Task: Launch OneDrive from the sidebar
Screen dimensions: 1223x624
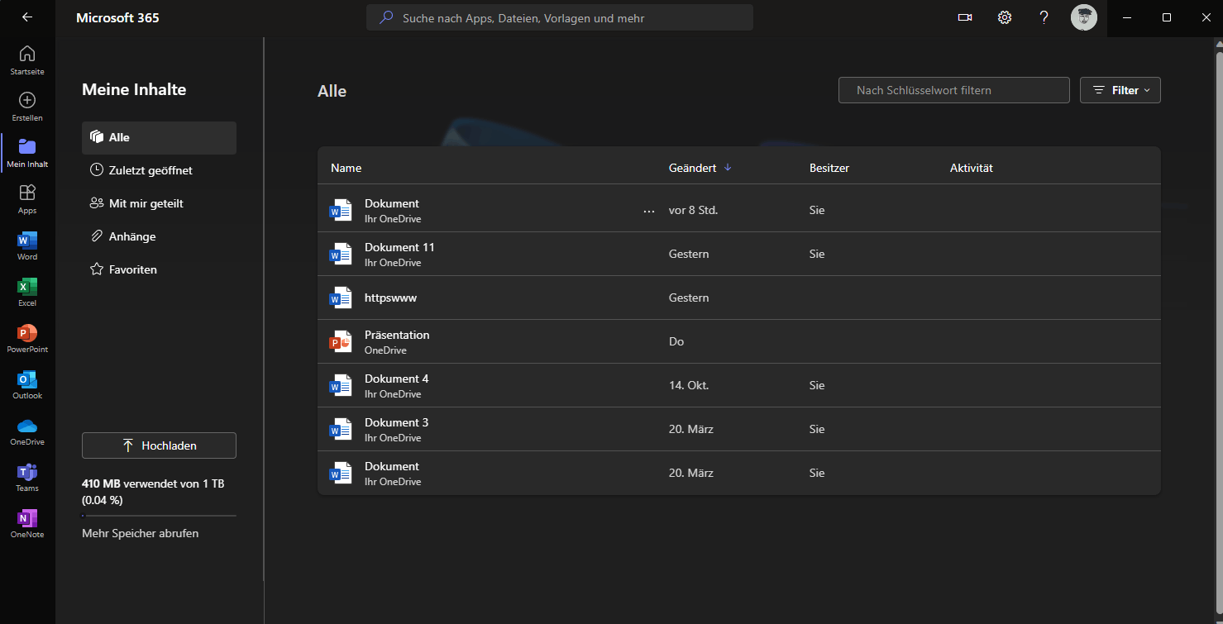Action: [x=27, y=431]
